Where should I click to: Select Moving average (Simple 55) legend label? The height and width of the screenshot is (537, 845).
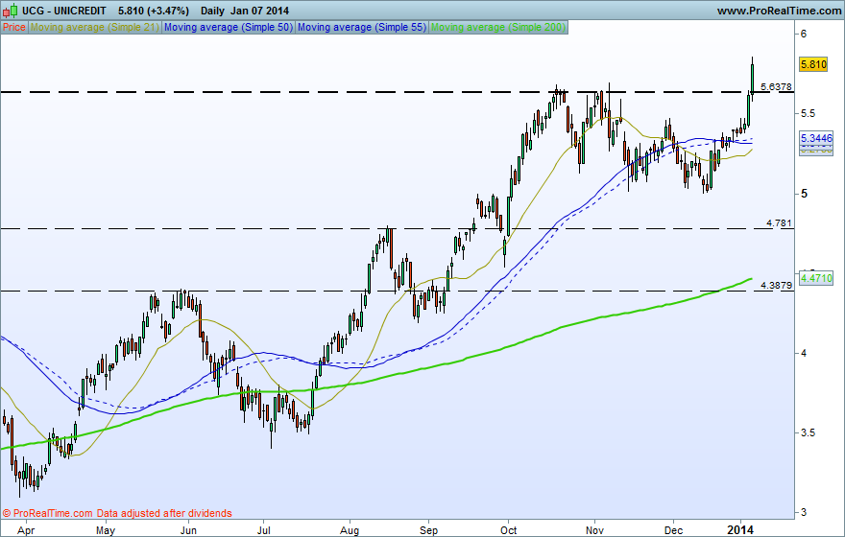coord(362,27)
